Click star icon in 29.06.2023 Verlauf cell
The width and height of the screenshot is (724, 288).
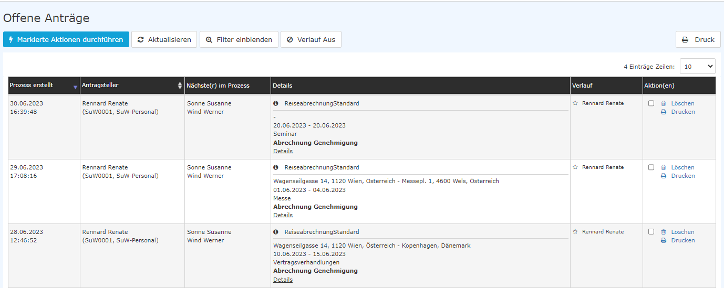point(575,167)
